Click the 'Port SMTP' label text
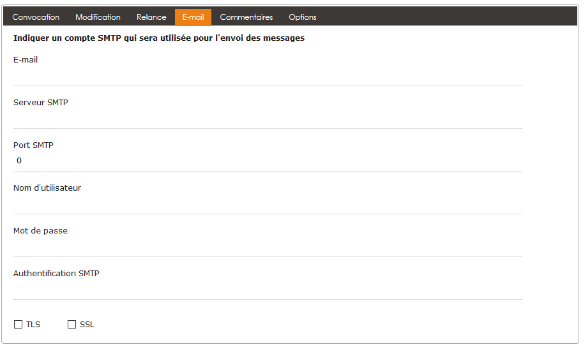The image size is (583, 347). tap(33, 145)
